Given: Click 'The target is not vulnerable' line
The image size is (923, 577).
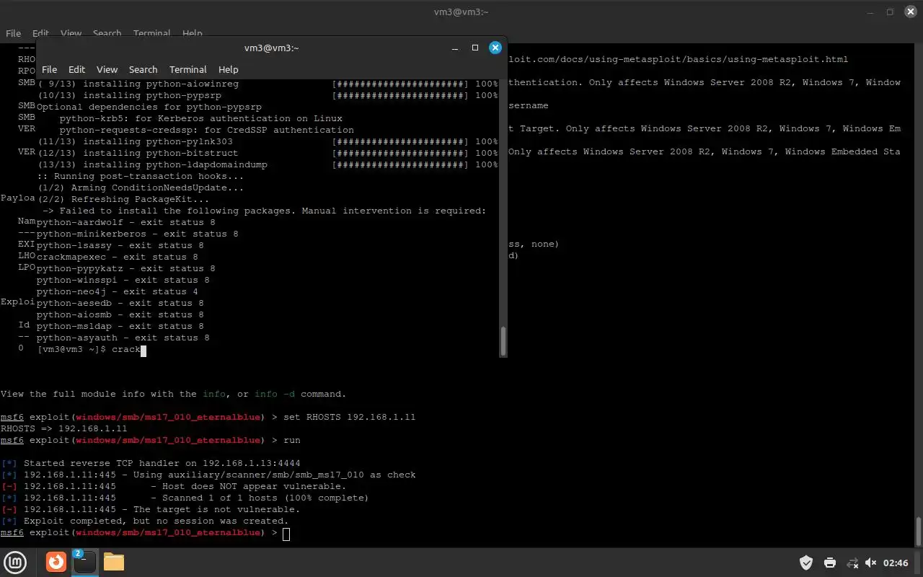Looking at the screenshot, I should (150, 509).
